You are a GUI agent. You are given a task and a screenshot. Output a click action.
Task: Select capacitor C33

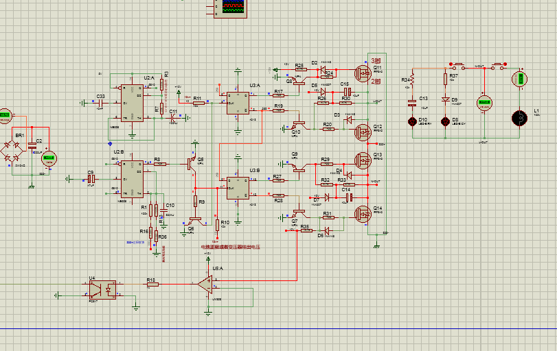[100, 103]
